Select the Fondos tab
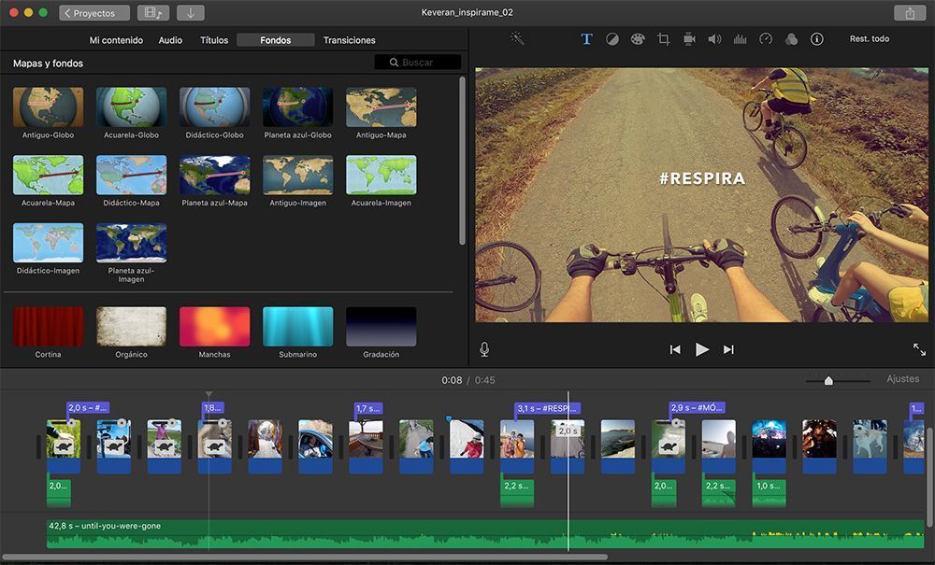This screenshot has height=565, width=935. [276, 40]
